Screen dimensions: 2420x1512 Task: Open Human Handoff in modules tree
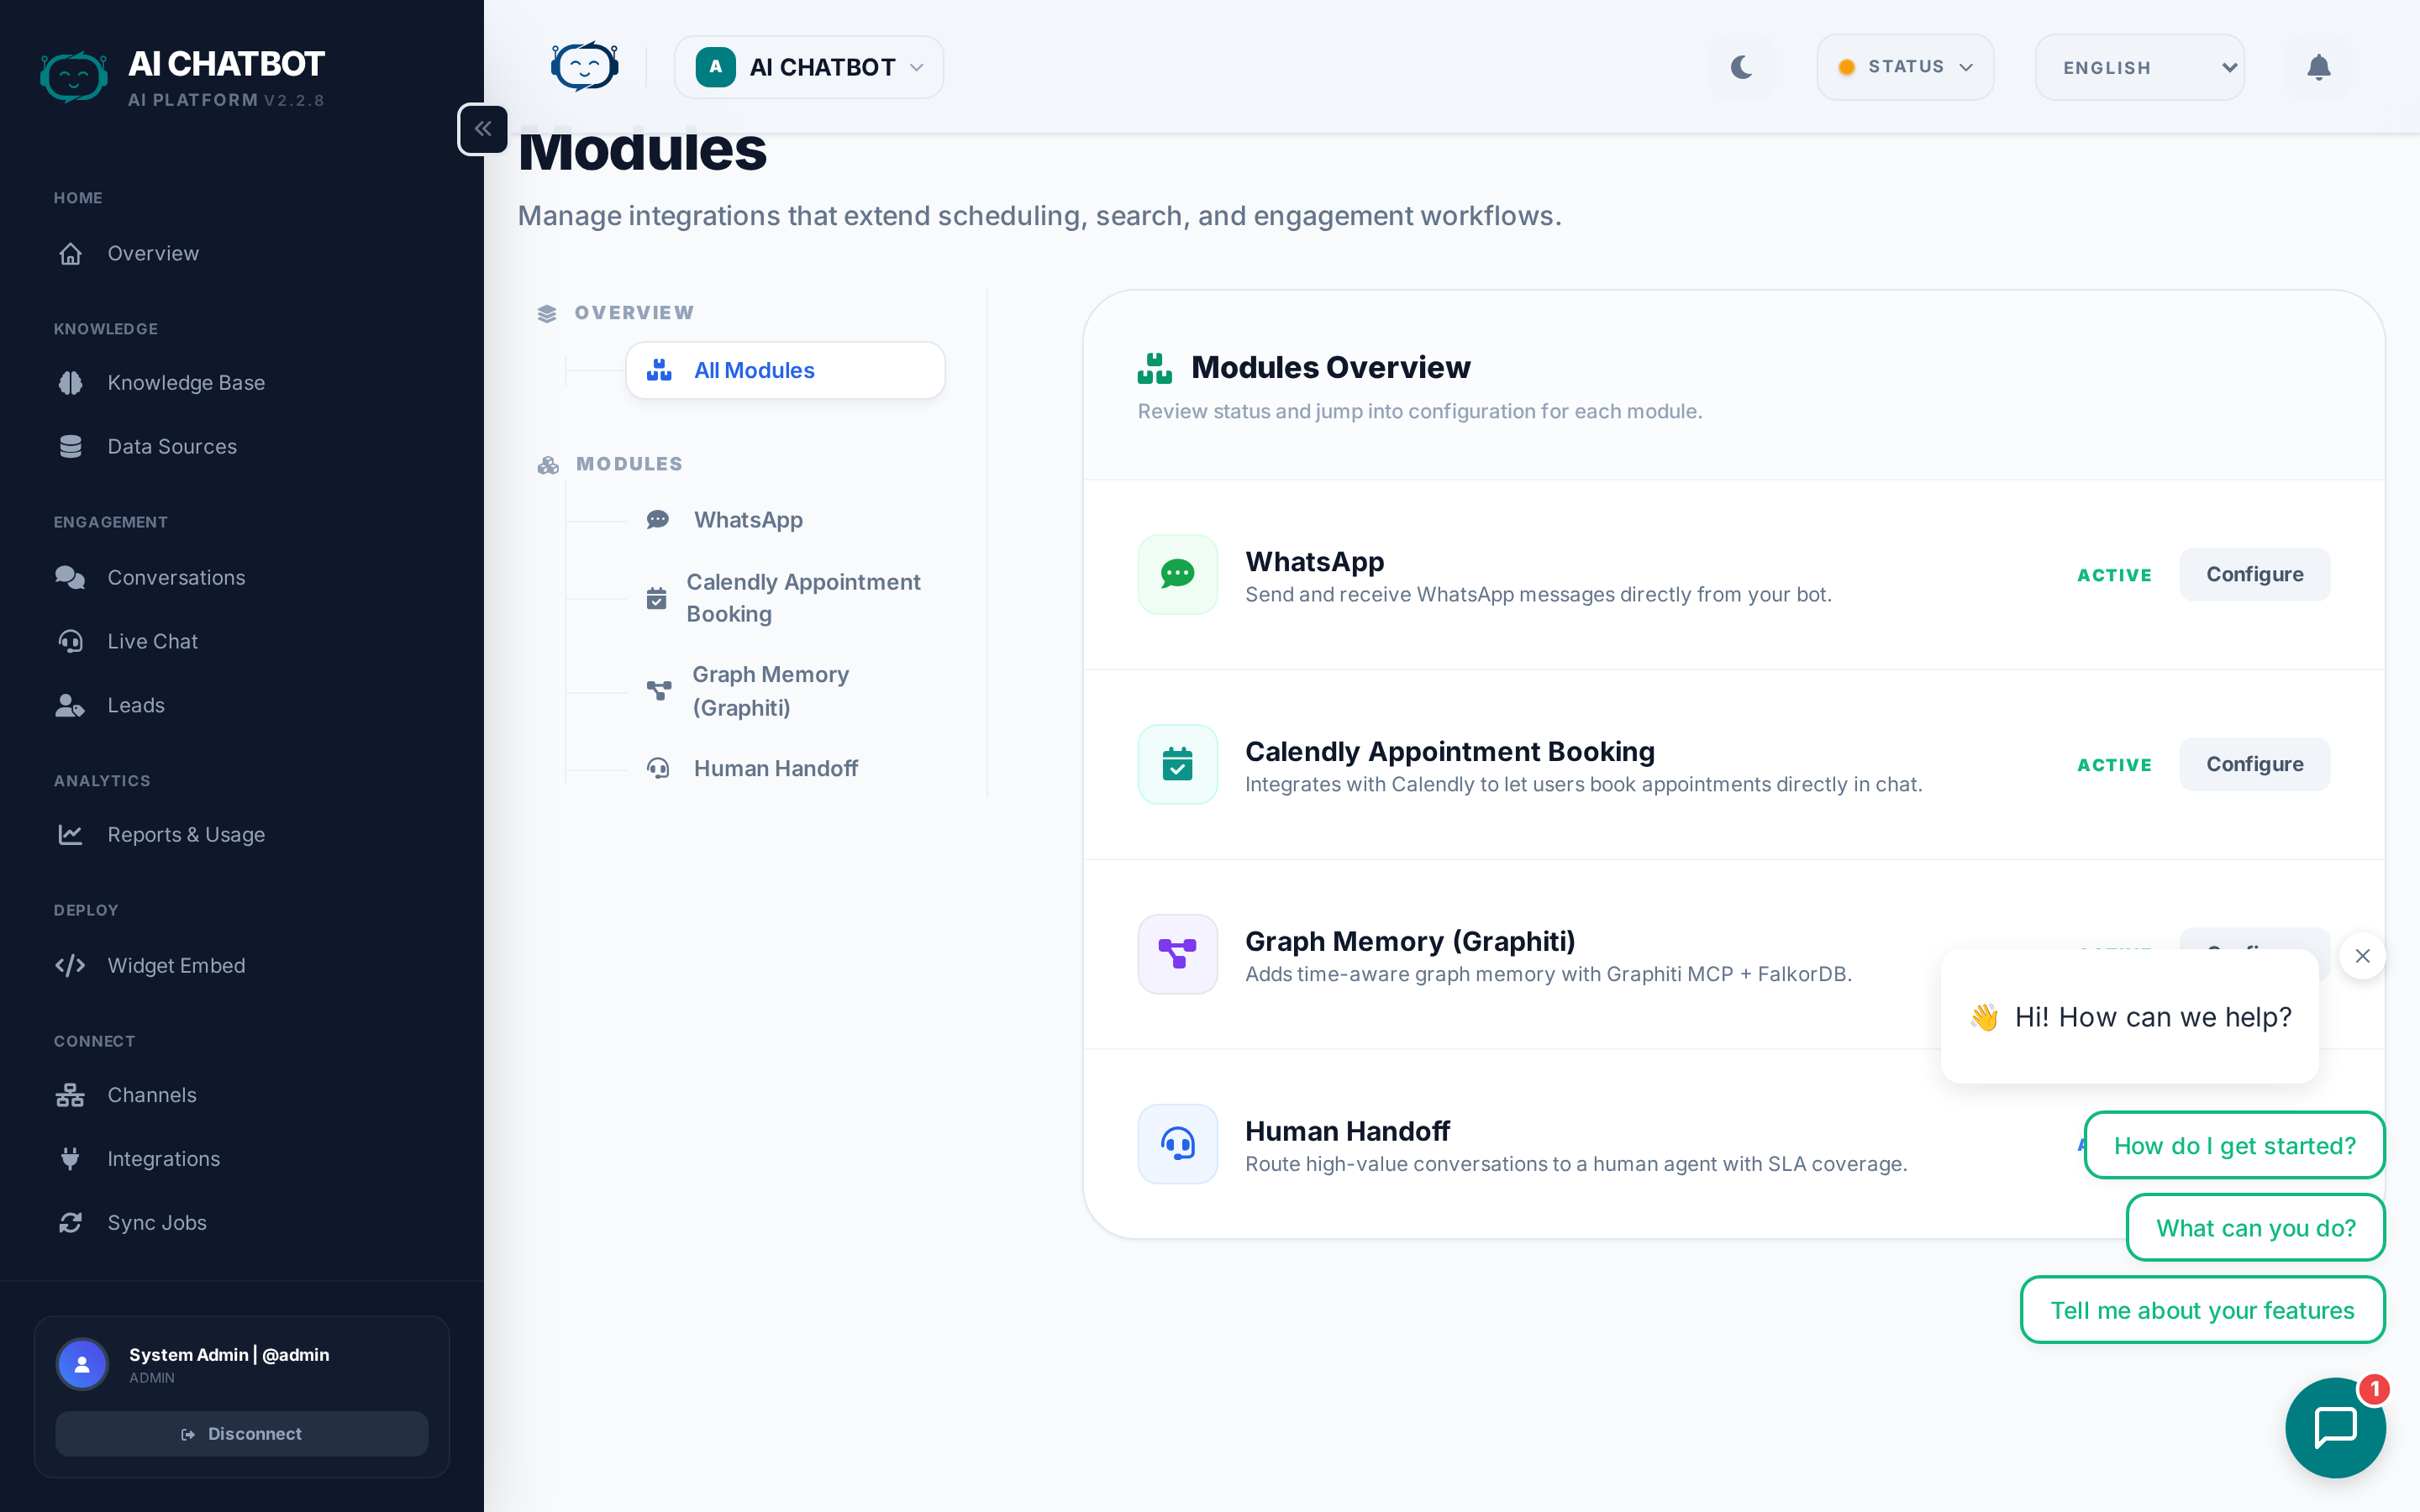pos(775,768)
